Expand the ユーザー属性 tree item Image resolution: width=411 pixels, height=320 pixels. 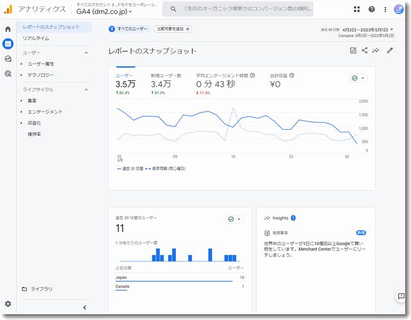click(40, 64)
